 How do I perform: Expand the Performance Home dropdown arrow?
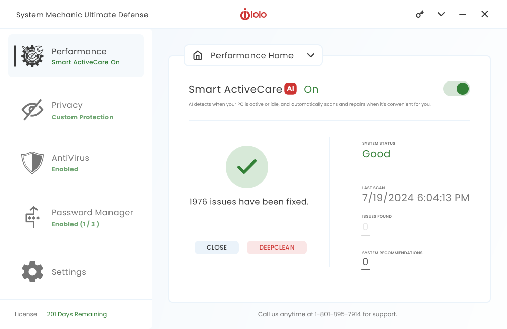pyautogui.click(x=311, y=56)
